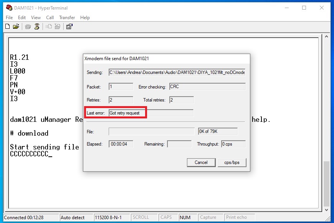Cancel the Xmodem file send
The image size is (334, 223).
pyautogui.click(x=201, y=162)
